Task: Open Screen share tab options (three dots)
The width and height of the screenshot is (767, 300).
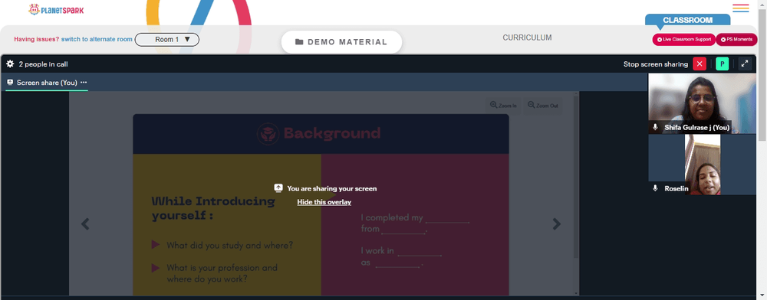Action: [x=84, y=83]
